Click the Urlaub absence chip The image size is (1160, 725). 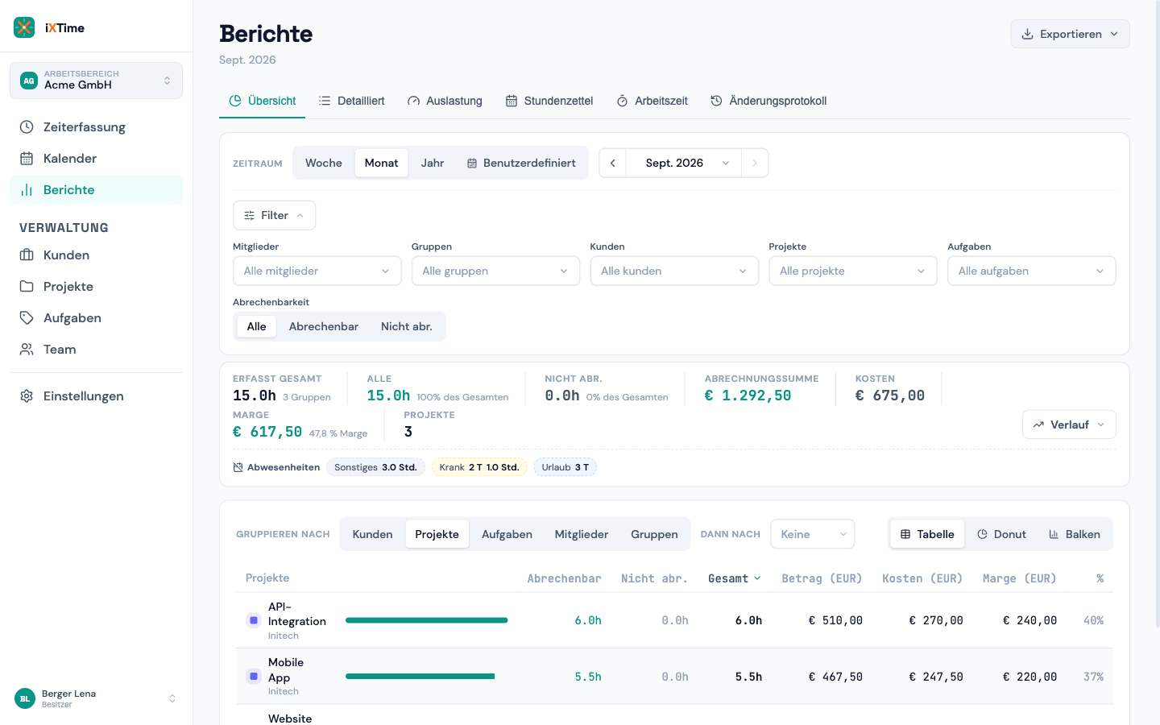[565, 467]
